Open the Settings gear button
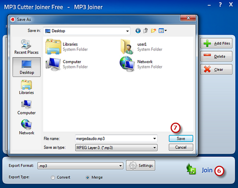The image size is (238, 188). point(140,166)
